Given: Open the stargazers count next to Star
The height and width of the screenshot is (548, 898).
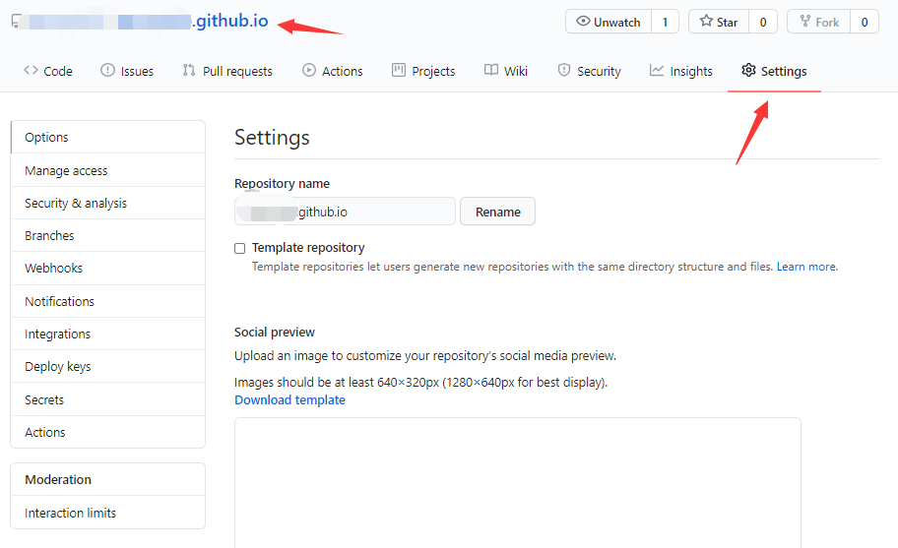Looking at the screenshot, I should point(763,22).
